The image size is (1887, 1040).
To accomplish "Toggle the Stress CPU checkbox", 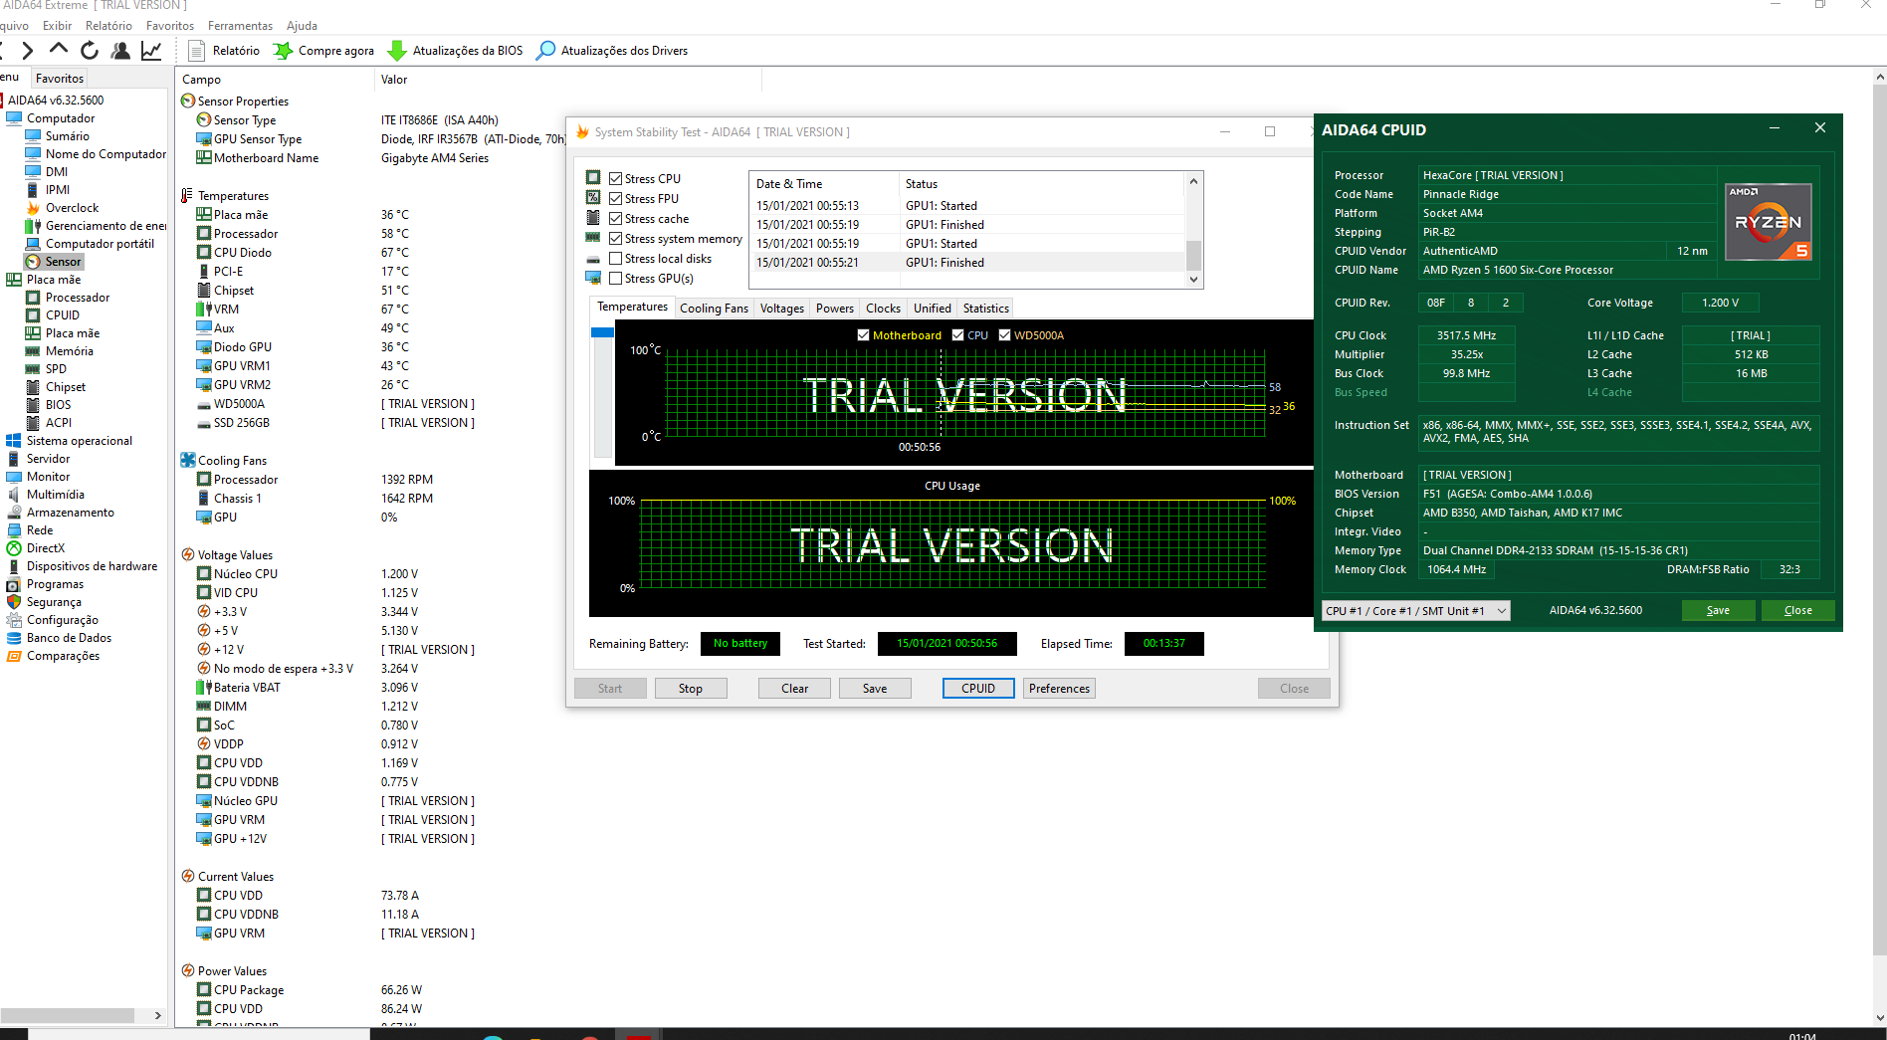I will point(616,179).
